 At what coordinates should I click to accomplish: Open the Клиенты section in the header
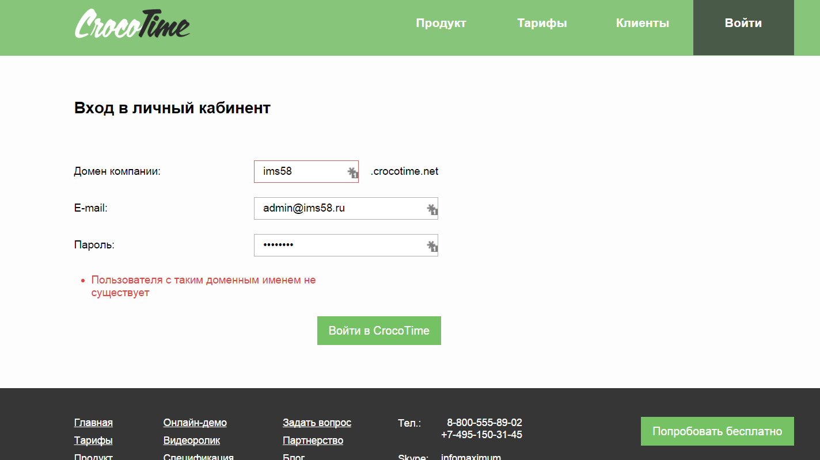point(643,24)
